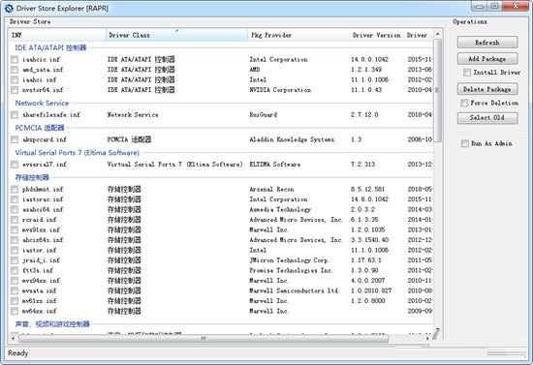The image size is (533, 365).
Task: Click the Add Package button
Action: point(487,59)
